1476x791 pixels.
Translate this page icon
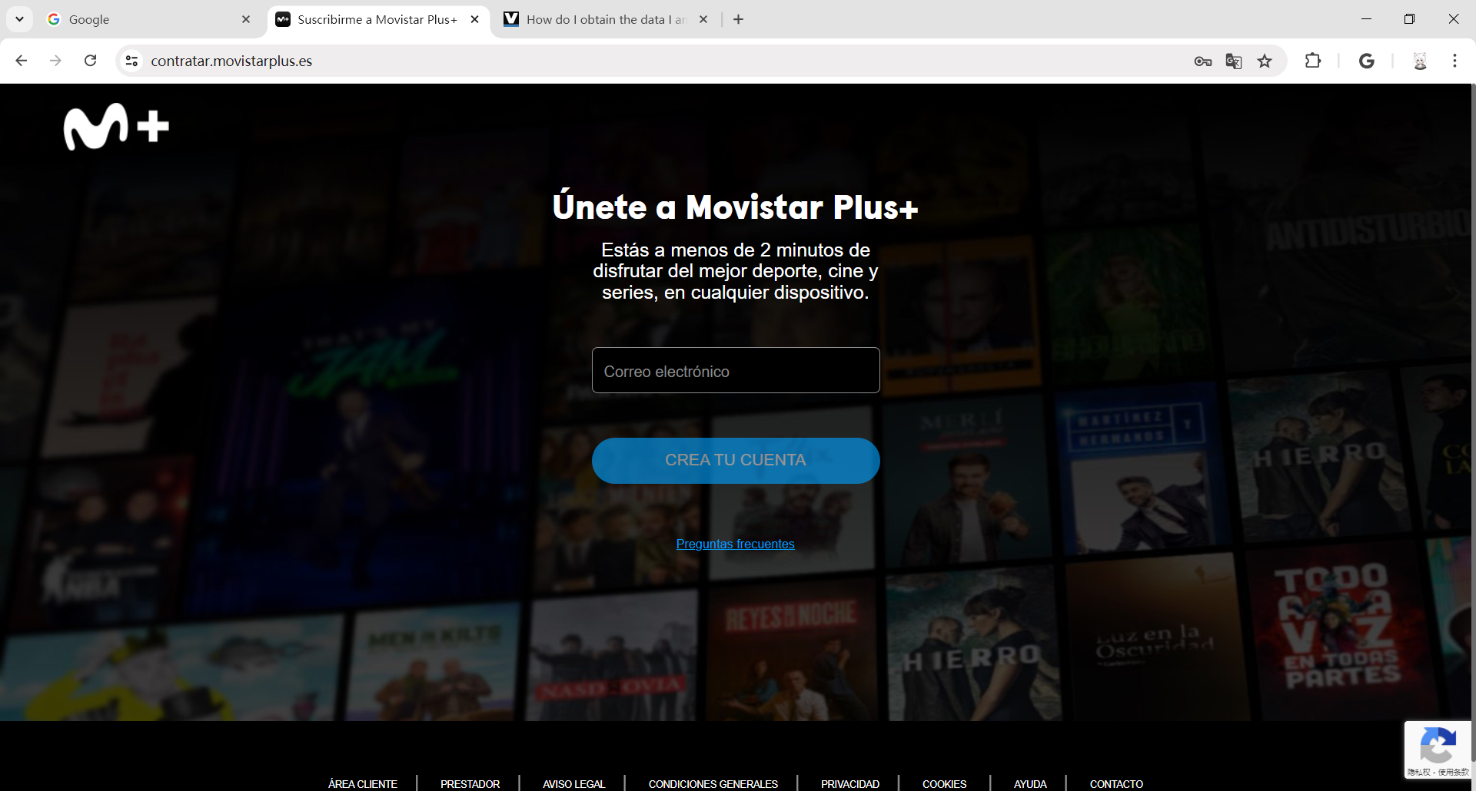[1234, 61]
